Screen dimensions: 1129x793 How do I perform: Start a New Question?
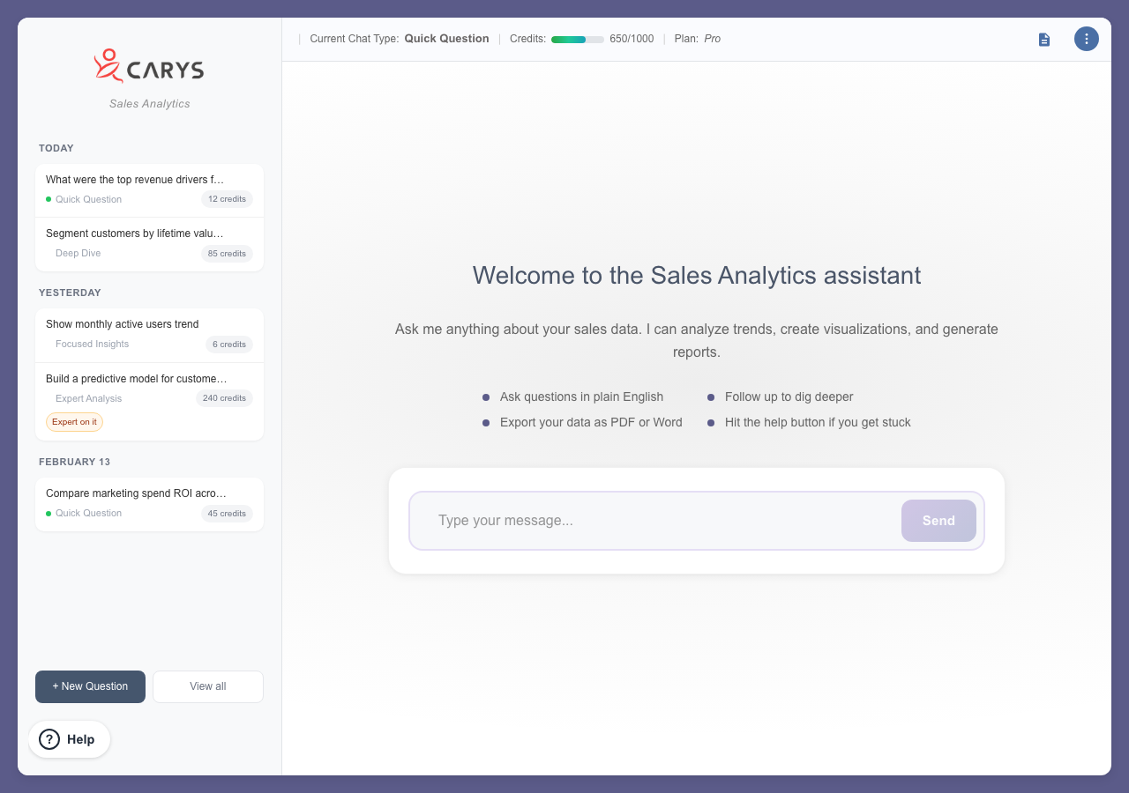(90, 686)
